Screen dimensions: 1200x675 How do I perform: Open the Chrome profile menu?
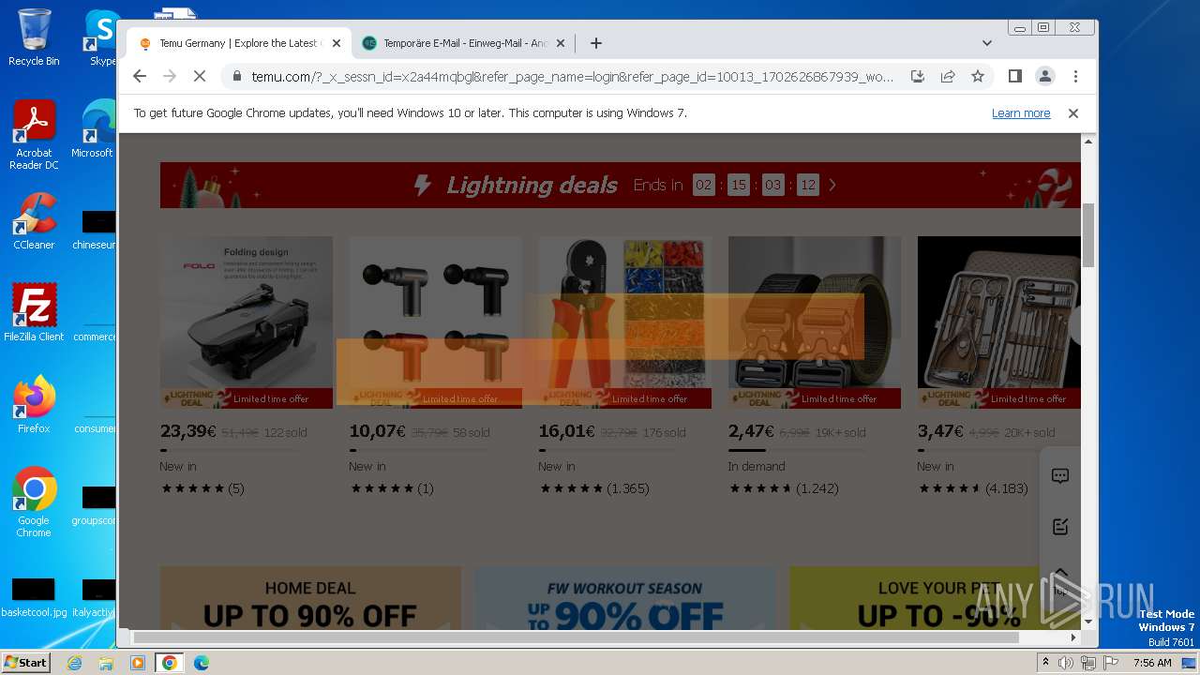[1044, 77]
